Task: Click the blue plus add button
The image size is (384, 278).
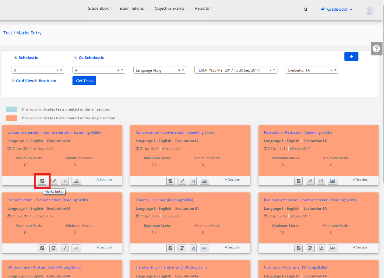Action: coord(351,56)
